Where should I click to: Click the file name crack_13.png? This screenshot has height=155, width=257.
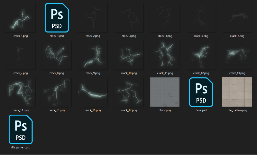tap(237, 73)
